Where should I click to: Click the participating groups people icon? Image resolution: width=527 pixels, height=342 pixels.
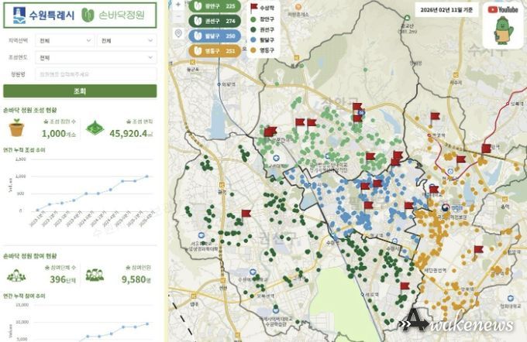16,275
